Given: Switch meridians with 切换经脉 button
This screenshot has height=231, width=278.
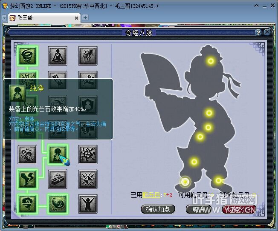Looking at the screenshot, I should click(239, 209).
